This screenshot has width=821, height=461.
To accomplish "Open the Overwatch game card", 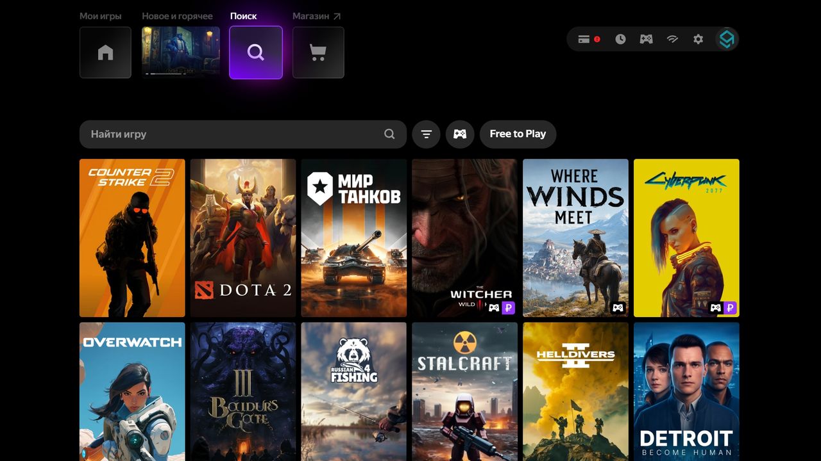I will 132,392.
